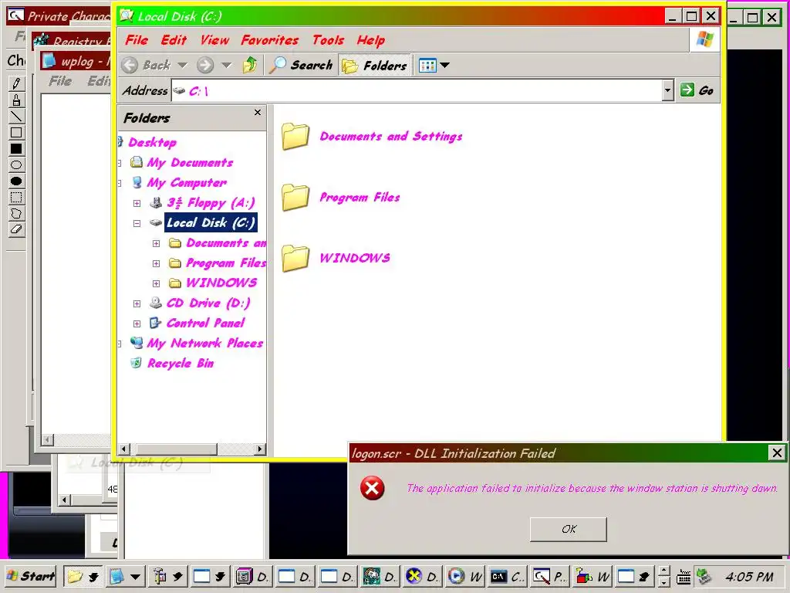
Task: Click the Folders pane horizontal scrollbar thumb
Action: click(177, 449)
